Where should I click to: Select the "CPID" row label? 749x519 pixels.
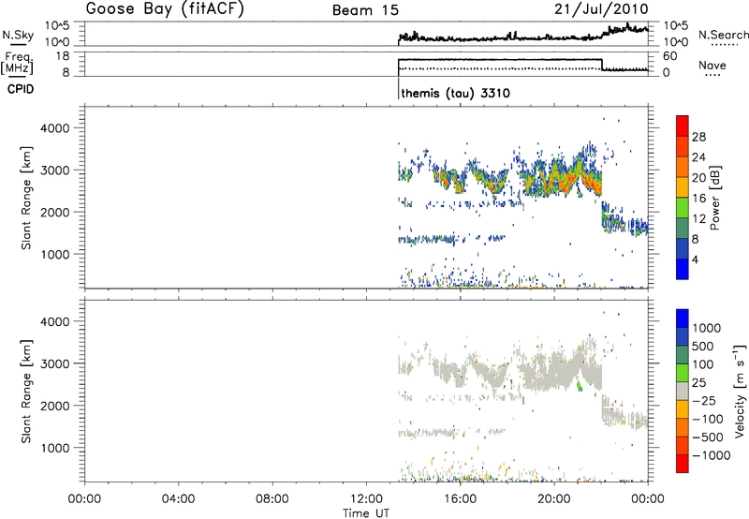tap(21, 89)
